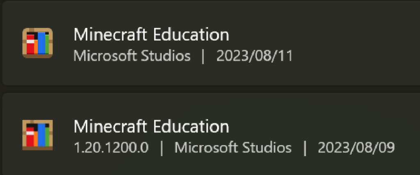Screen dimensions: 420x175
Task: Click the 2023/08/11 date text
Action: click(255, 56)
